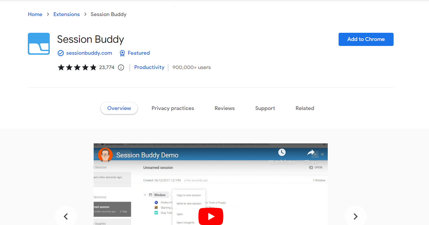
Task: Click the Session Buddy breadcrumb text
Action: tap(109, 14)
